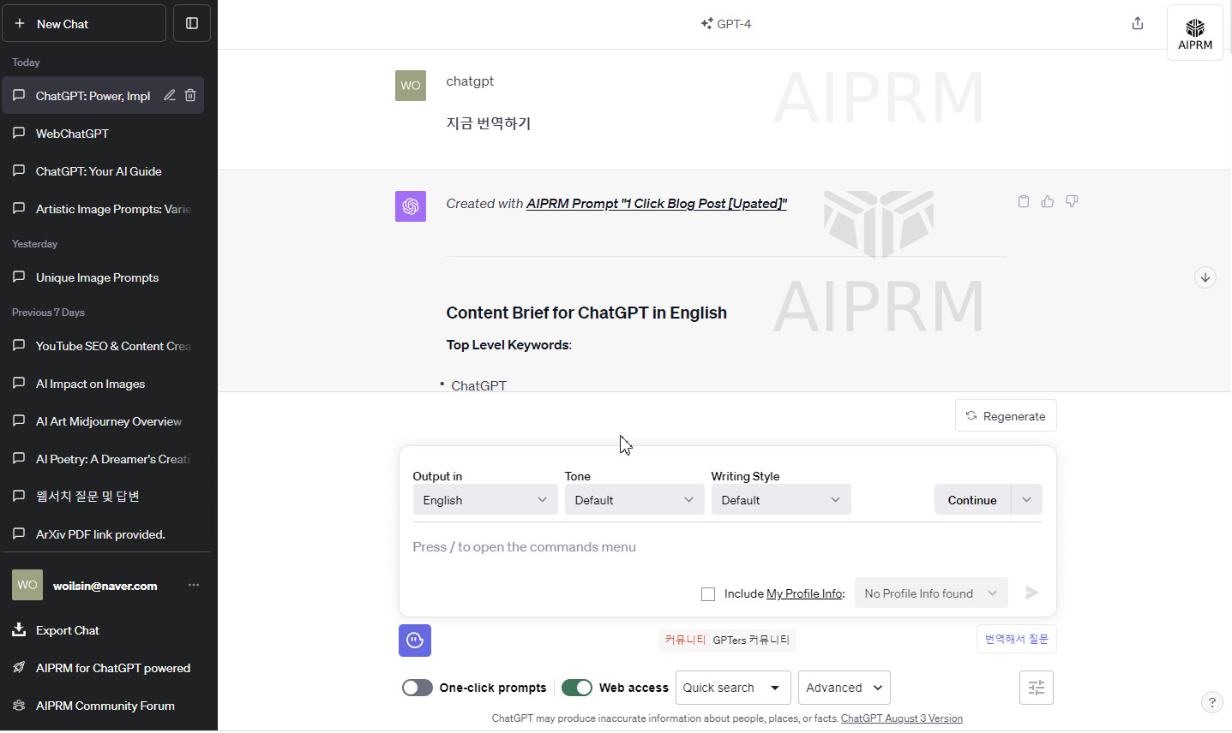Image resolution: width=1232 pixels, height=733 pixels.
Task: Click the AIPRM Community Forum people icon
Action: [19, 706]
